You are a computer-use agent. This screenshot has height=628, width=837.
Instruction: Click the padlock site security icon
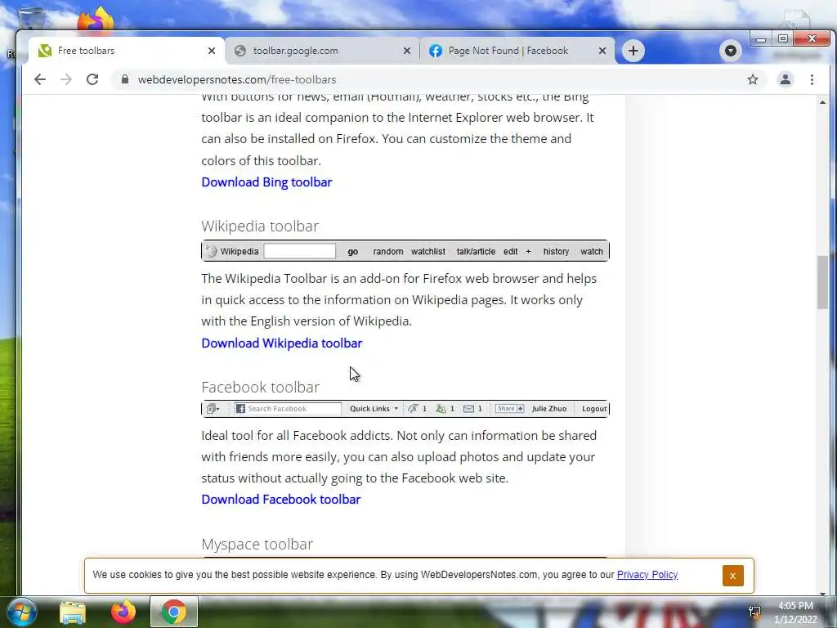click(x=125, y=79)
